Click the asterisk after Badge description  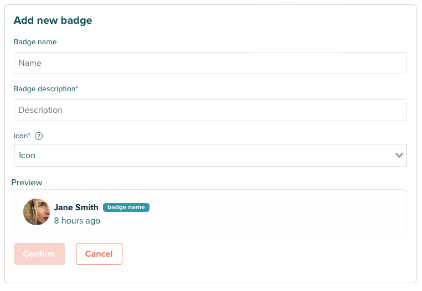[77, 87]
